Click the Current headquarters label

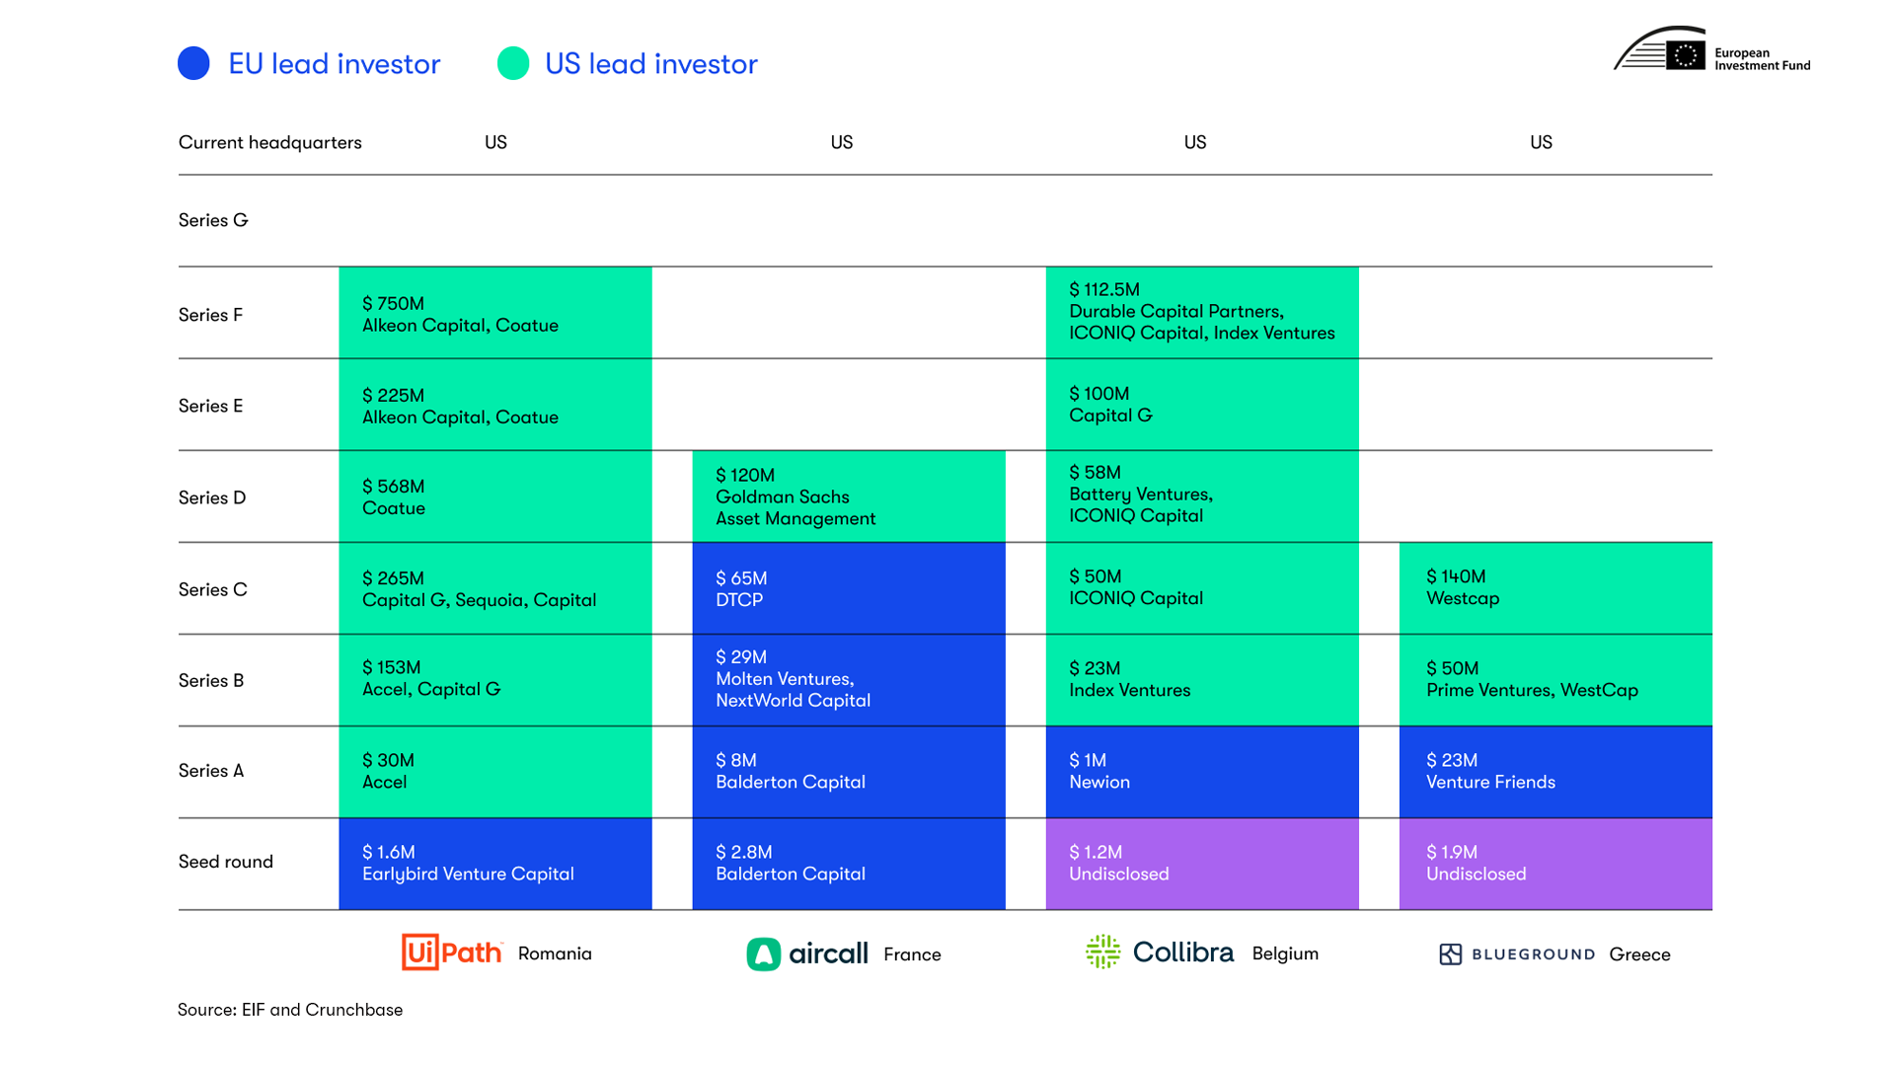pyautogui.click(x=269, y=142)
